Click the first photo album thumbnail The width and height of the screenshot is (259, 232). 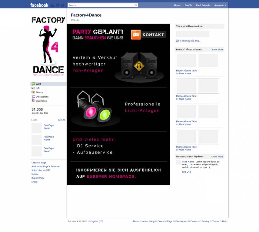point(187,60)
